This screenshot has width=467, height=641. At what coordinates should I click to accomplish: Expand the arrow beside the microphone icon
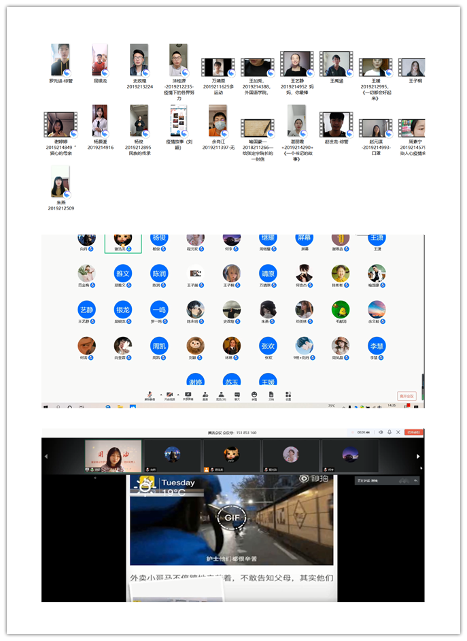tap(160, 394)
